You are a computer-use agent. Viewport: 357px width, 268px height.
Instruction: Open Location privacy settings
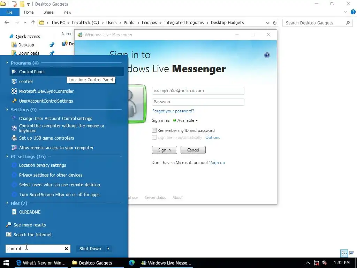(42, 165)
